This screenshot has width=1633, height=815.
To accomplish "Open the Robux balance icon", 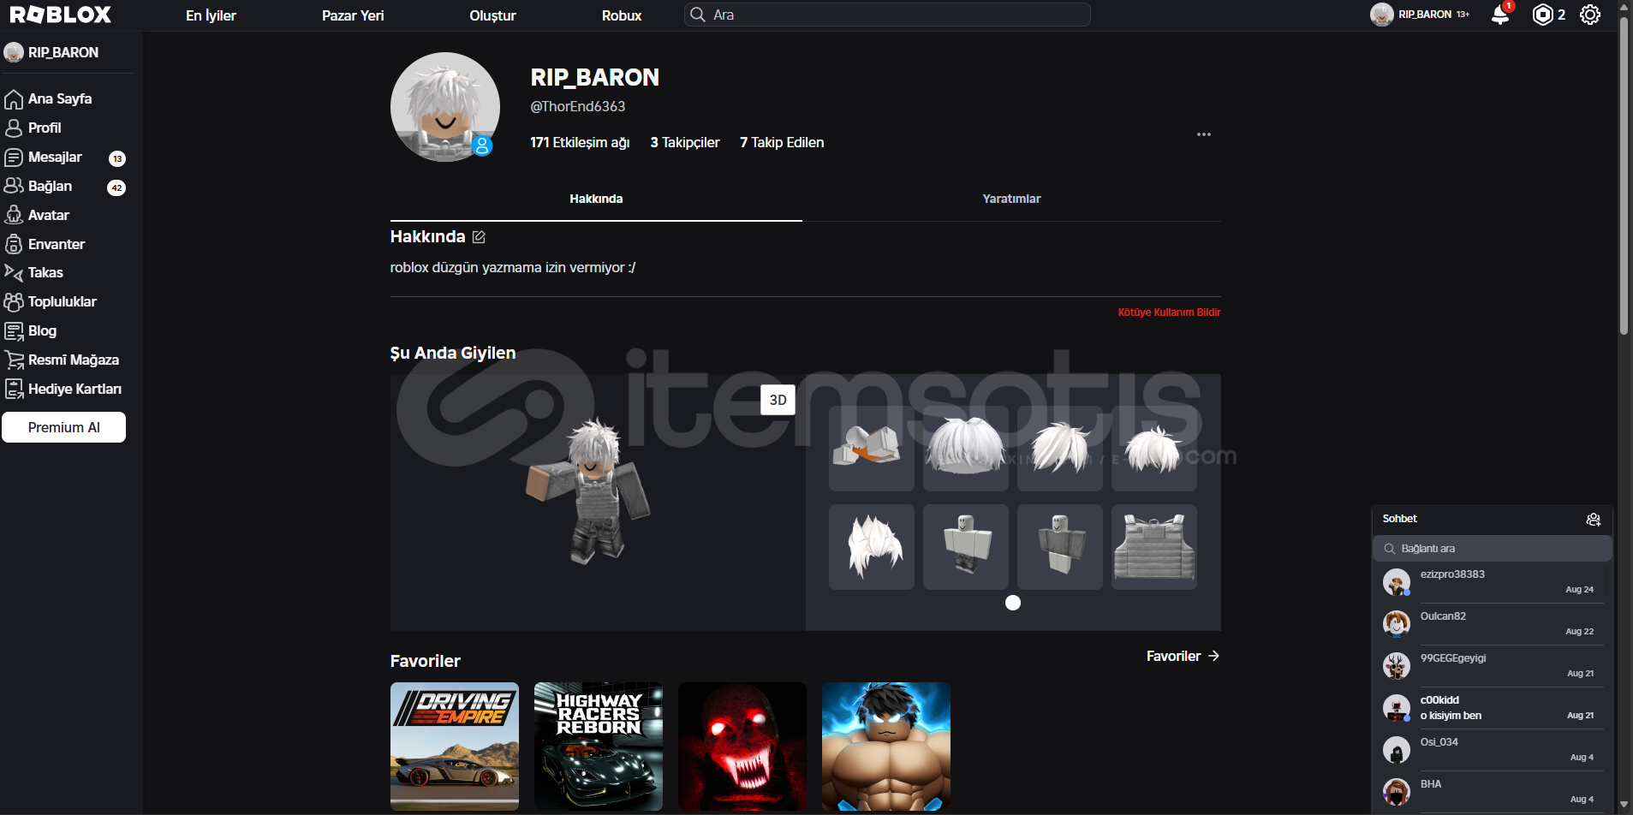I will tap(1542, 15).
